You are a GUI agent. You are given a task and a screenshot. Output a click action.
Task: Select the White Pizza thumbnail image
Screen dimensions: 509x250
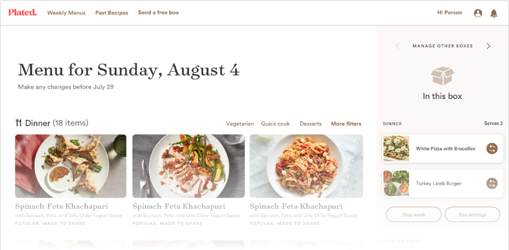click(396, 149)
